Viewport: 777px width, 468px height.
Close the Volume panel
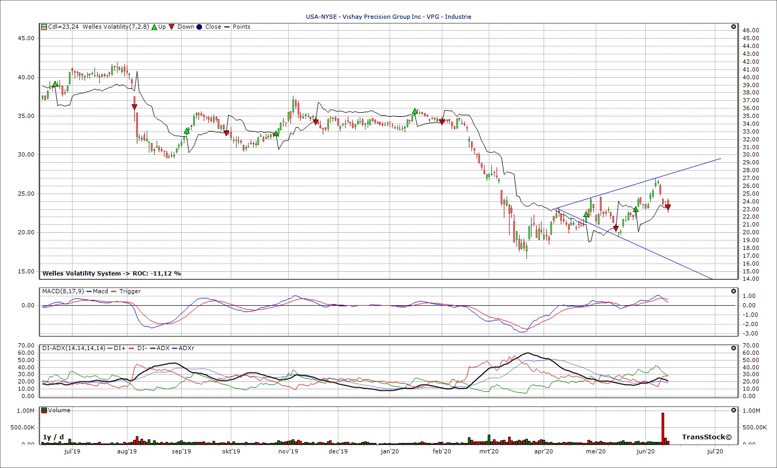point(734,410)
